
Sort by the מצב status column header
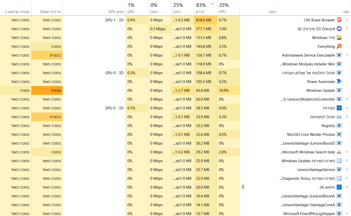tap(259, 8)
